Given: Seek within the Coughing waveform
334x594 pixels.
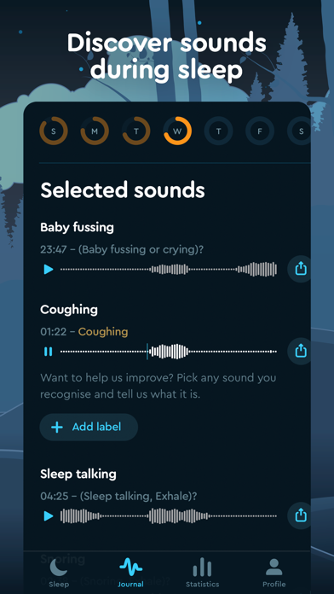Looking at the screenshot, I should tap(169, 352).
